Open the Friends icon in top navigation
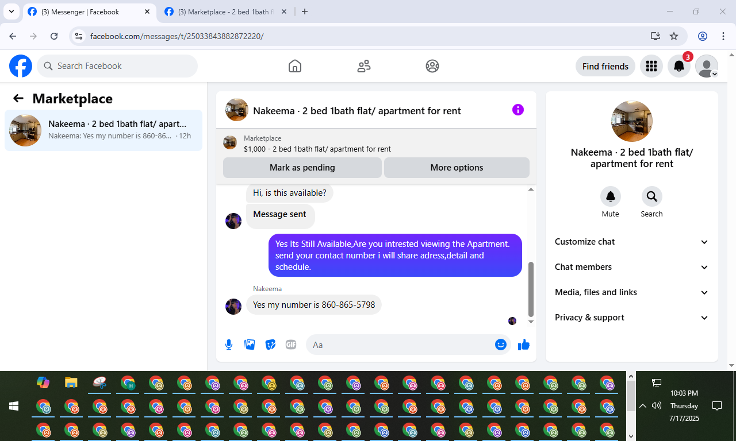This screenshot has width=736, height=441. click(x=364, y=66)
